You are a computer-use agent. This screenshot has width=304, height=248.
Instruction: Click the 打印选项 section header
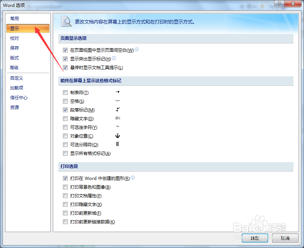point(176,167)
